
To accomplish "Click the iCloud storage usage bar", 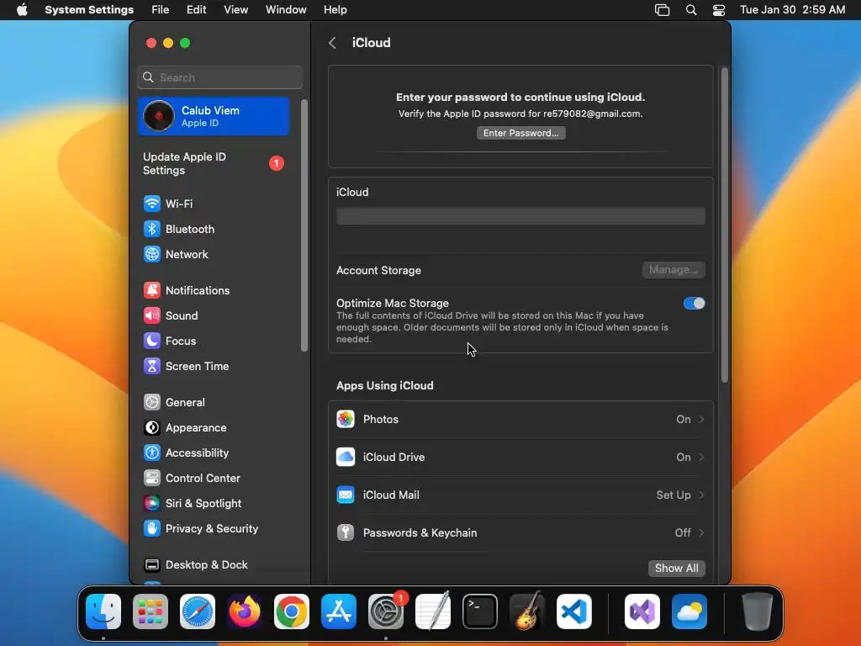I will tap(520, 216).
